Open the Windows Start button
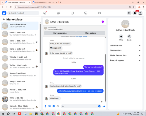This screenshot has width=146, height=116. (3, 114)
